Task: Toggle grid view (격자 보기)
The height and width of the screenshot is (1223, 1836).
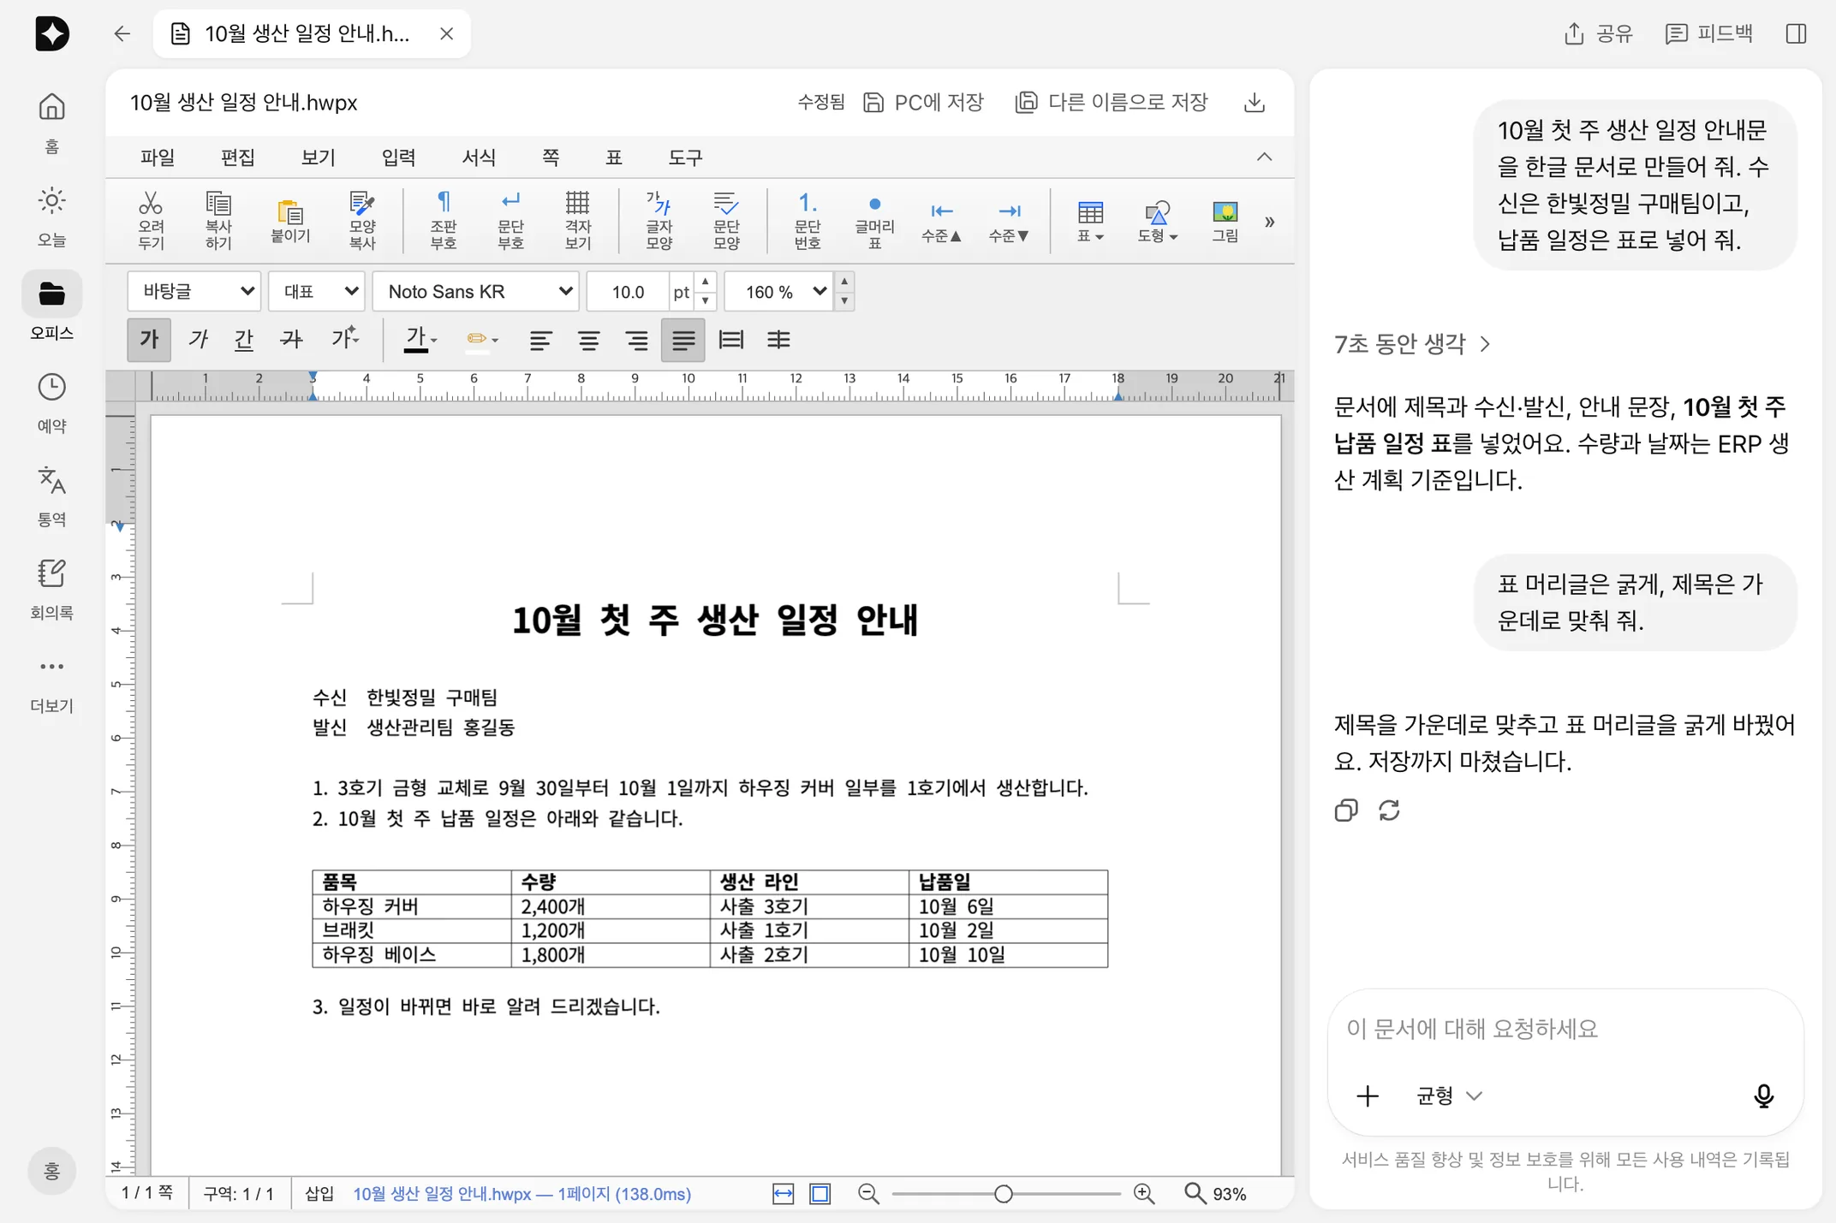Action: 578,220
